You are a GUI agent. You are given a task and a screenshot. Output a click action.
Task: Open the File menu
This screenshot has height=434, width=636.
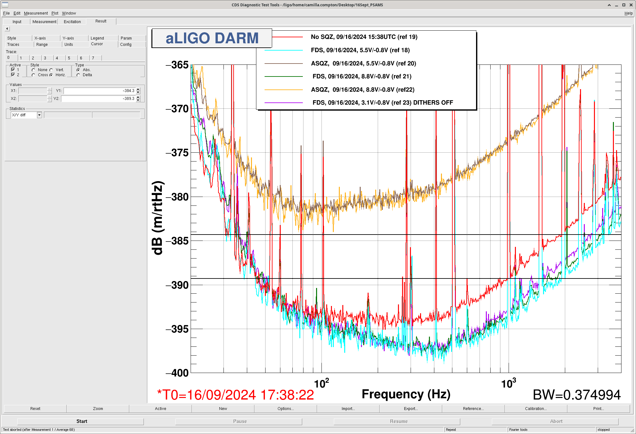6,13
